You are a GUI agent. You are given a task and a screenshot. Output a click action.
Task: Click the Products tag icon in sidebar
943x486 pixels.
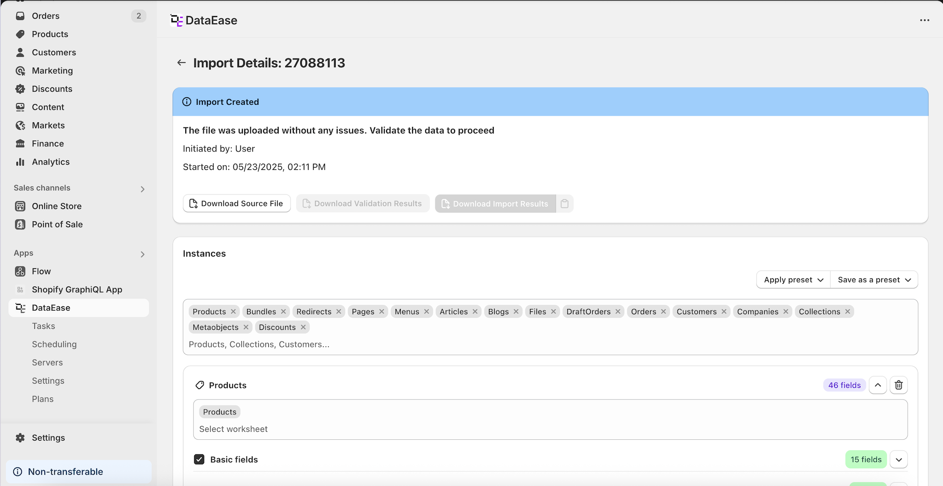coord(20,34)
